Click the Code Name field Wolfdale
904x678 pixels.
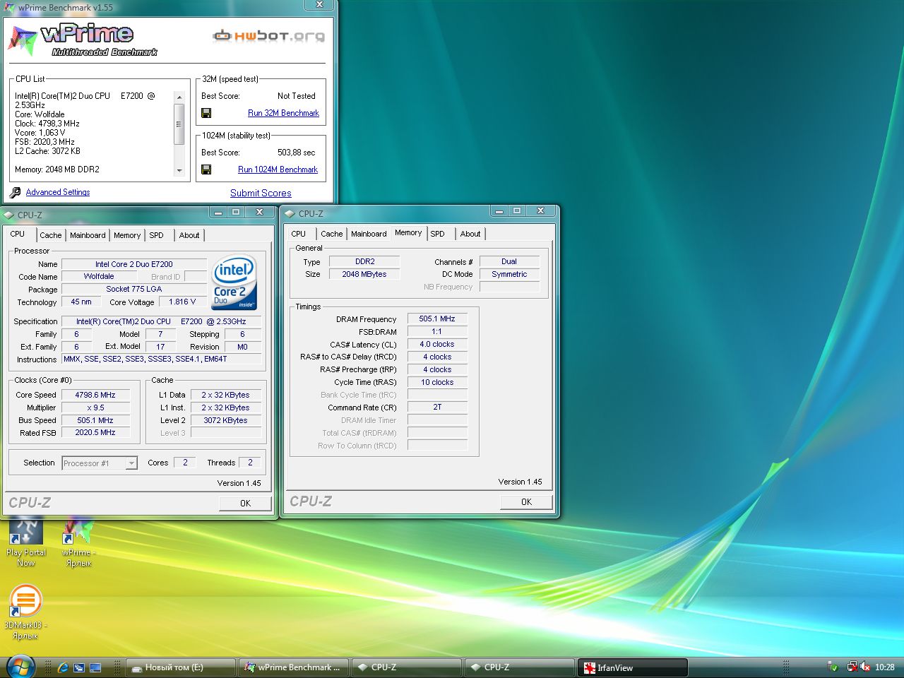(99, 276)
